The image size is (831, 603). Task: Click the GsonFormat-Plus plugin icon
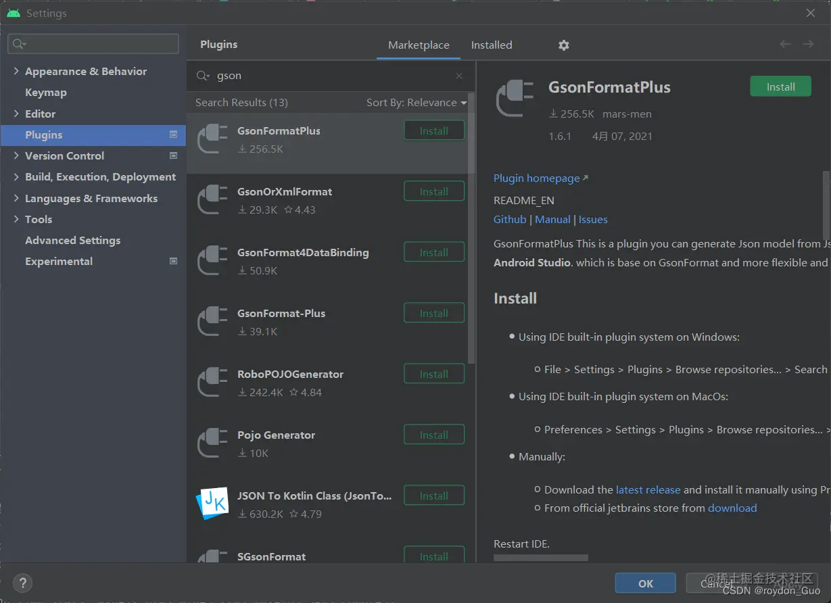[x=212, y=322]
